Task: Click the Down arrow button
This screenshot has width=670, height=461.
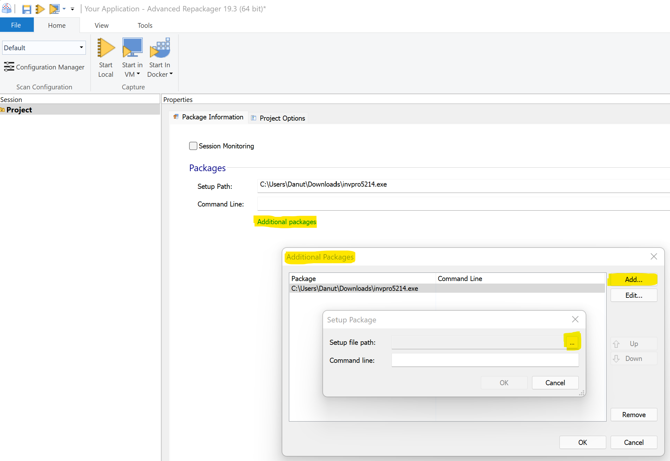Action: coord(634,359)
